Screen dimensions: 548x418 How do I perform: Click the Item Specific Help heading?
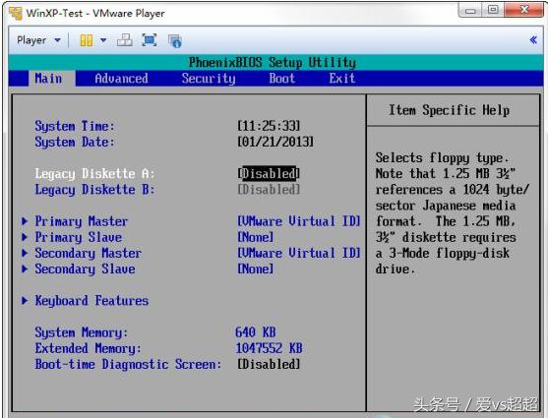tap(449, 110)
